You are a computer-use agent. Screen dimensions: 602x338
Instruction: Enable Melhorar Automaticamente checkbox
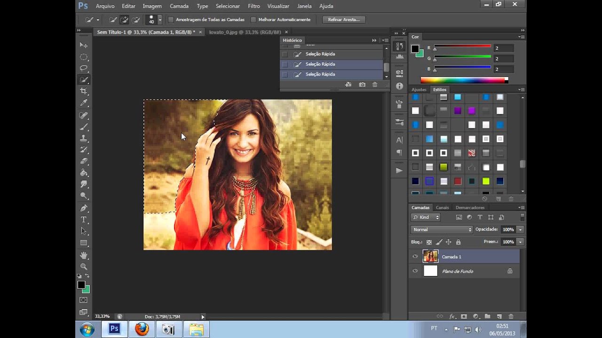click(253, 20)
